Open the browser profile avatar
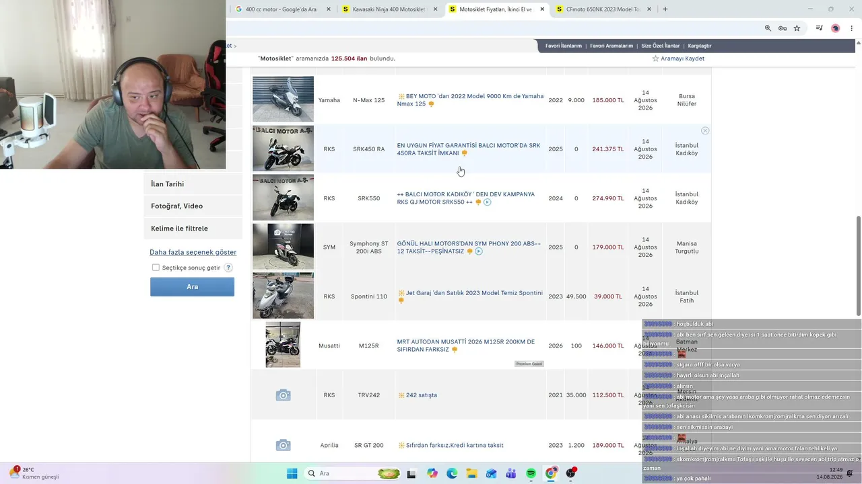The height and width of the screenshot is (484, 862). pyautogui.click(x=836, y=28)
